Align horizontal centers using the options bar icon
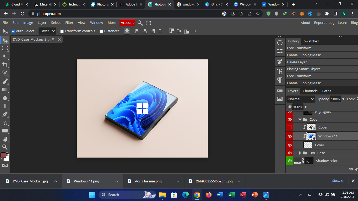358x201 pixels. tap(145, 31)
